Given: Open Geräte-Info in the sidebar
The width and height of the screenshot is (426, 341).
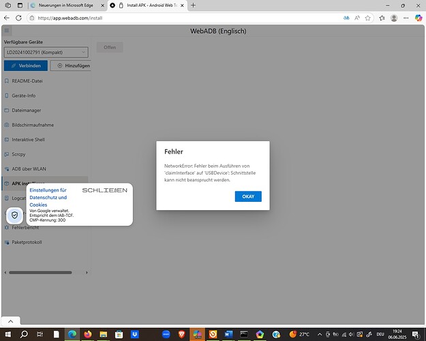Looking at the screenshot, I should click(x=24, y=95).
